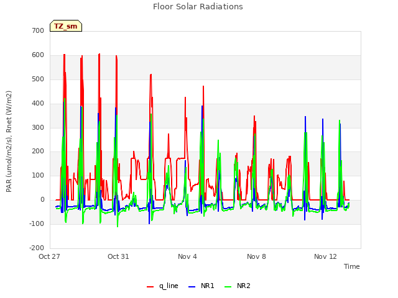Image resolution: width=398 pixels, height=298 pixels.
Task: Click the red q_line legend swatch
Action: coord(150,287)
